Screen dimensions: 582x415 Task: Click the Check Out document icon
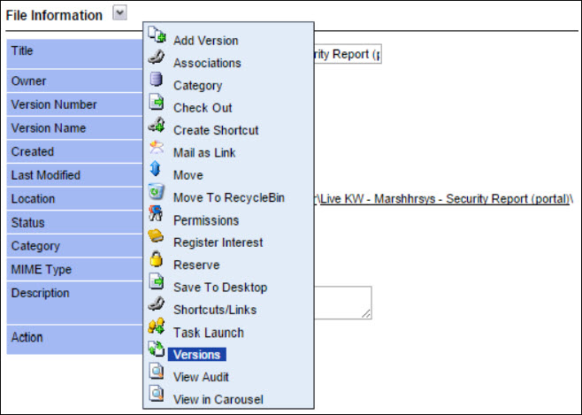tap(157, 102)
